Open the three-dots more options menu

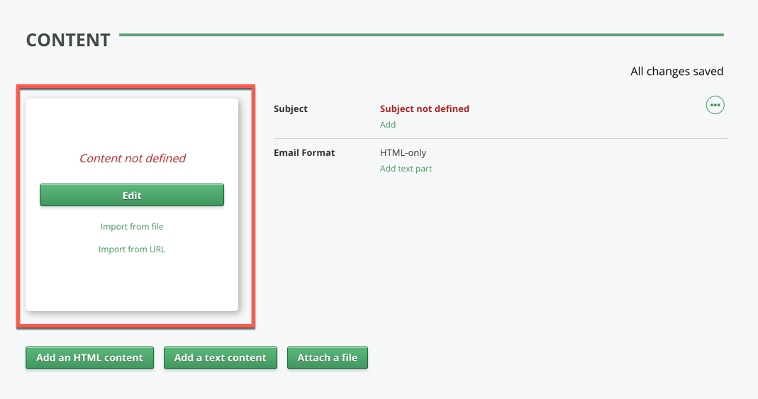coord(715,106)
